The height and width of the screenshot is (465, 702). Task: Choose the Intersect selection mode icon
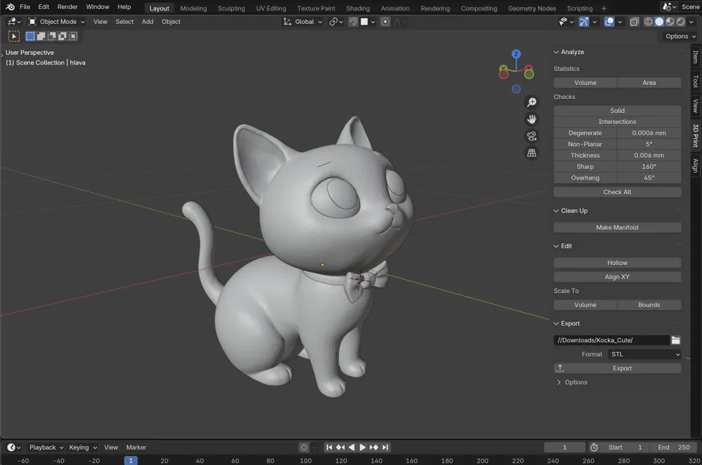73,36
